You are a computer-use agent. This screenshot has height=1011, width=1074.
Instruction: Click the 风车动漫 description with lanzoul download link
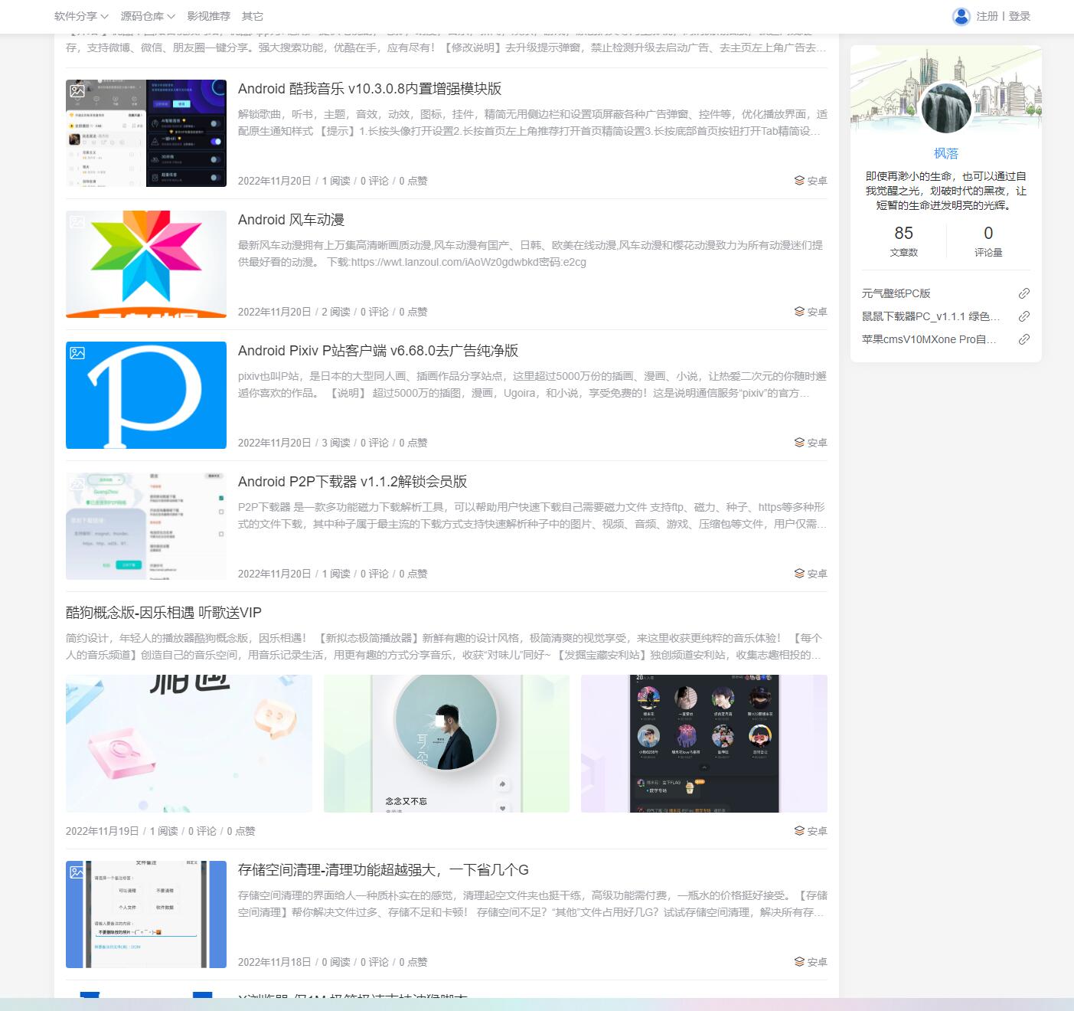530,254
